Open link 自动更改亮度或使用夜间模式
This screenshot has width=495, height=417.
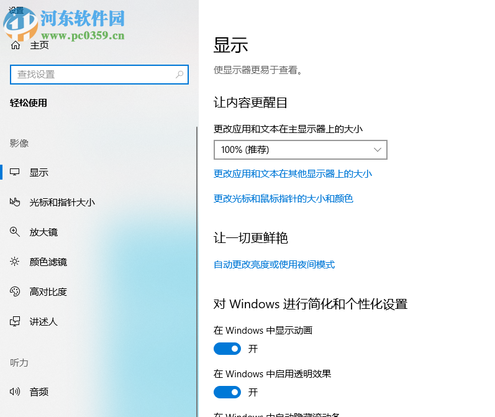click(274, 264)
